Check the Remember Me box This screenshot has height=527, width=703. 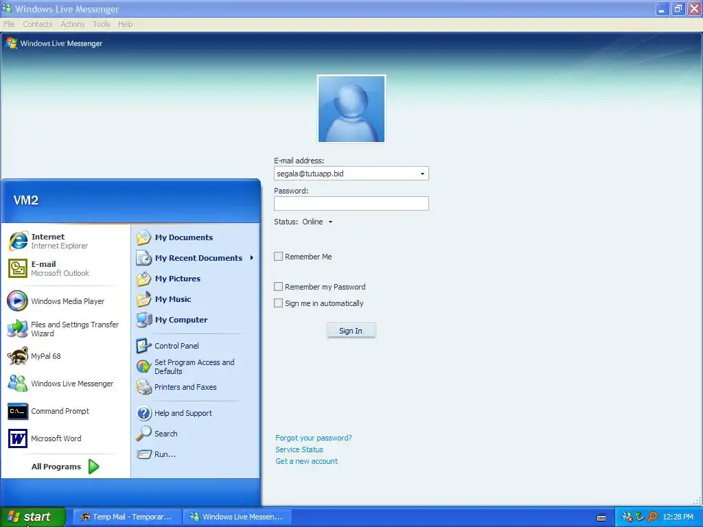pyautogui.click(x=279, y=257)
